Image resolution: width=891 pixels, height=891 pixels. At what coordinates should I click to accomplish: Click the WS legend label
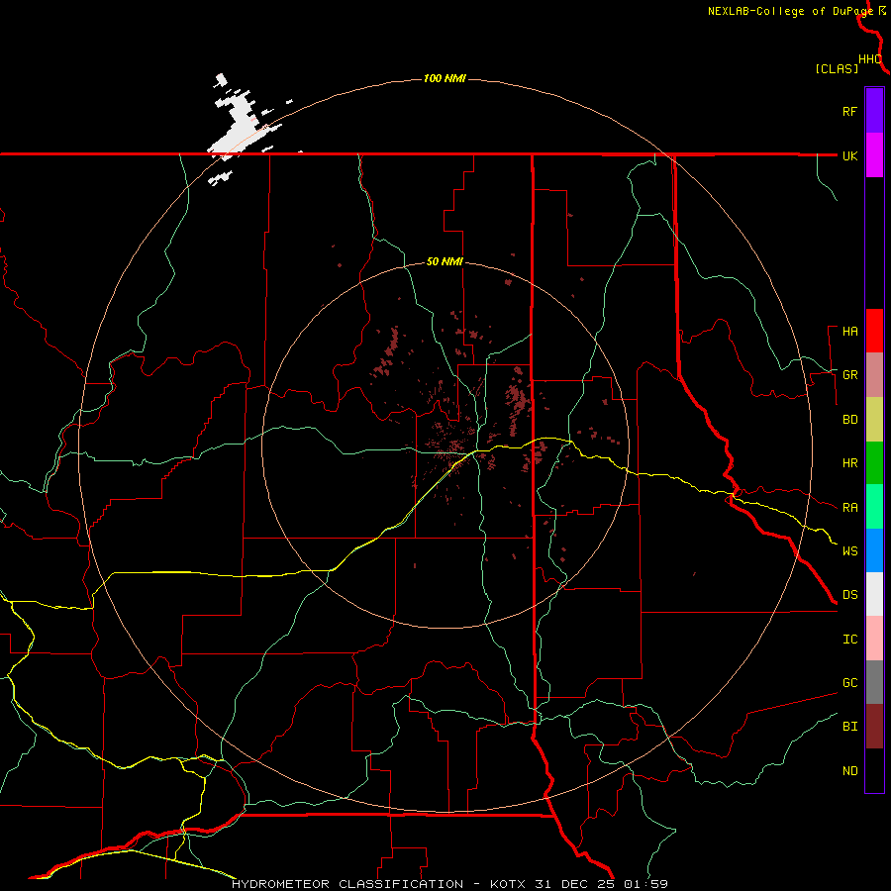[x=849, y=551]
